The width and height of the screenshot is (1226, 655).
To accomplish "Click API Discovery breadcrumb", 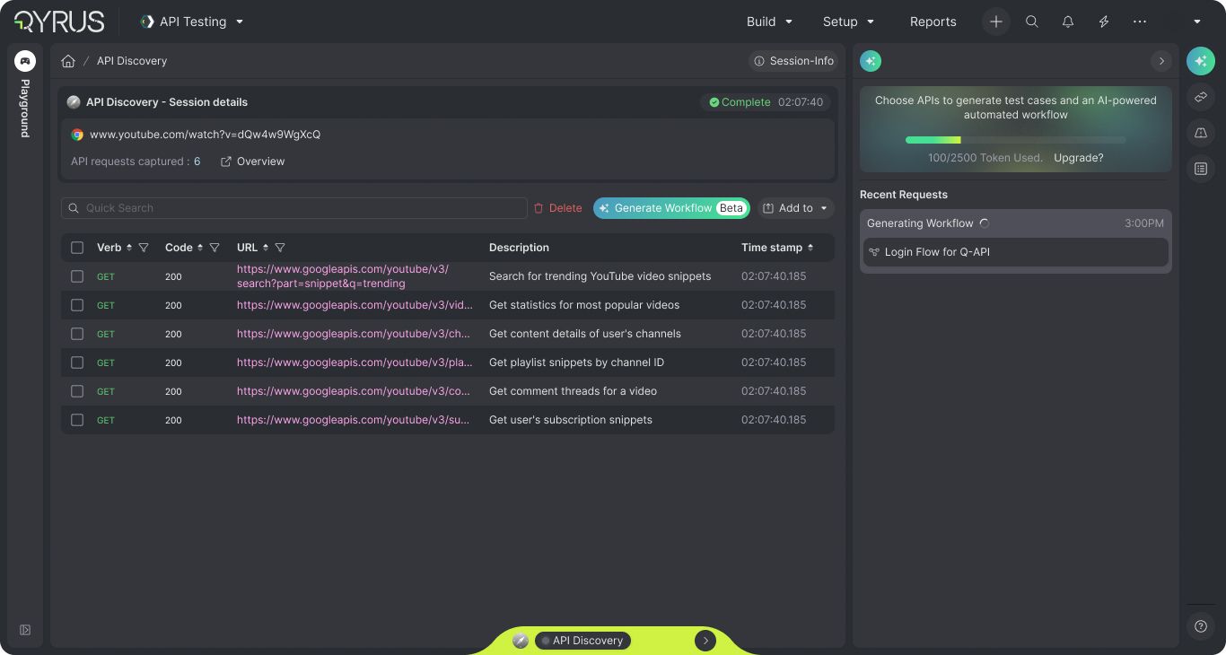I will 132,61.
